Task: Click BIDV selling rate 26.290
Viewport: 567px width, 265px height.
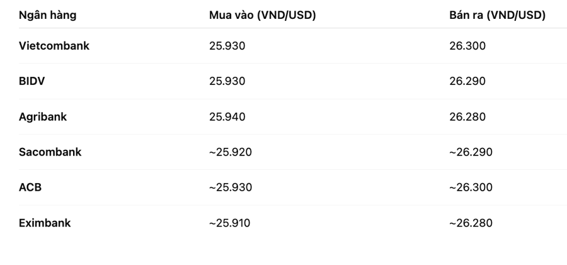Action: pos(467,81)
